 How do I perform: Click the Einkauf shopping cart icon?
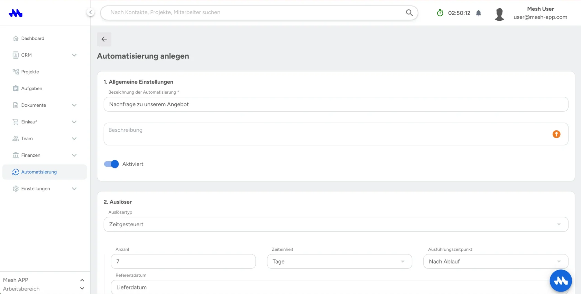click(16, 122)
